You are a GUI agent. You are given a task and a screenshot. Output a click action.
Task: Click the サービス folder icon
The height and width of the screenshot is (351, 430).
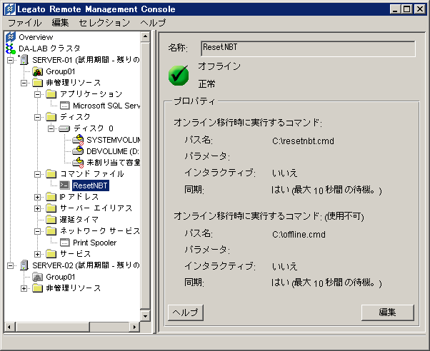[x=51, y=254]
